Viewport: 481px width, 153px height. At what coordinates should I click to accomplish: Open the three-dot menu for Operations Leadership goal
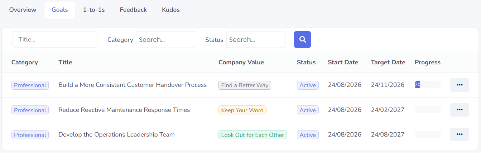pos(460,134)
